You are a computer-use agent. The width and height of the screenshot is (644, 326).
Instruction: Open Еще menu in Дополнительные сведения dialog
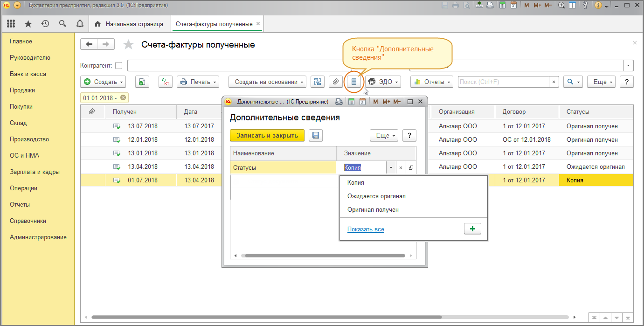384,135
